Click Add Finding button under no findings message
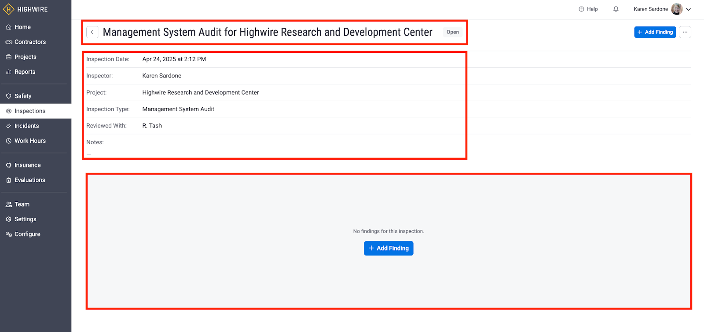This screenshot has width=704, height=332. 389,248
